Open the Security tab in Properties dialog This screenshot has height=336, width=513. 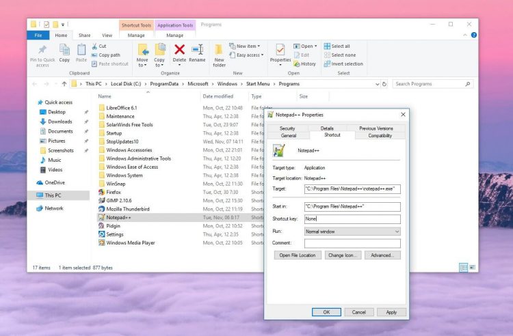tap(287, 128)
